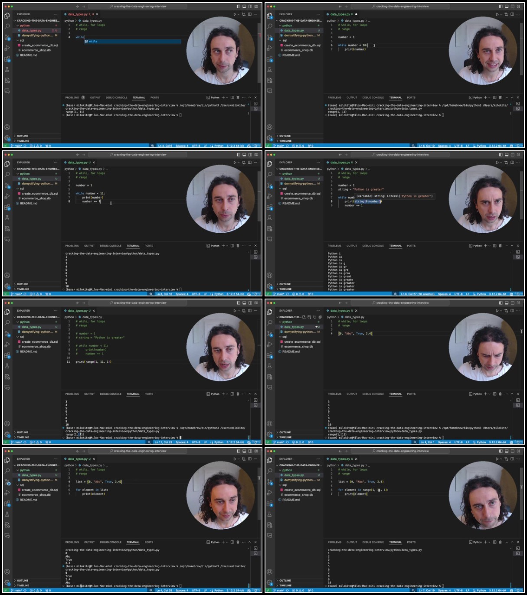Click Refresh Explorer icon in the Explorer header
The image size is (527, 595).
[x=314, y=317]
